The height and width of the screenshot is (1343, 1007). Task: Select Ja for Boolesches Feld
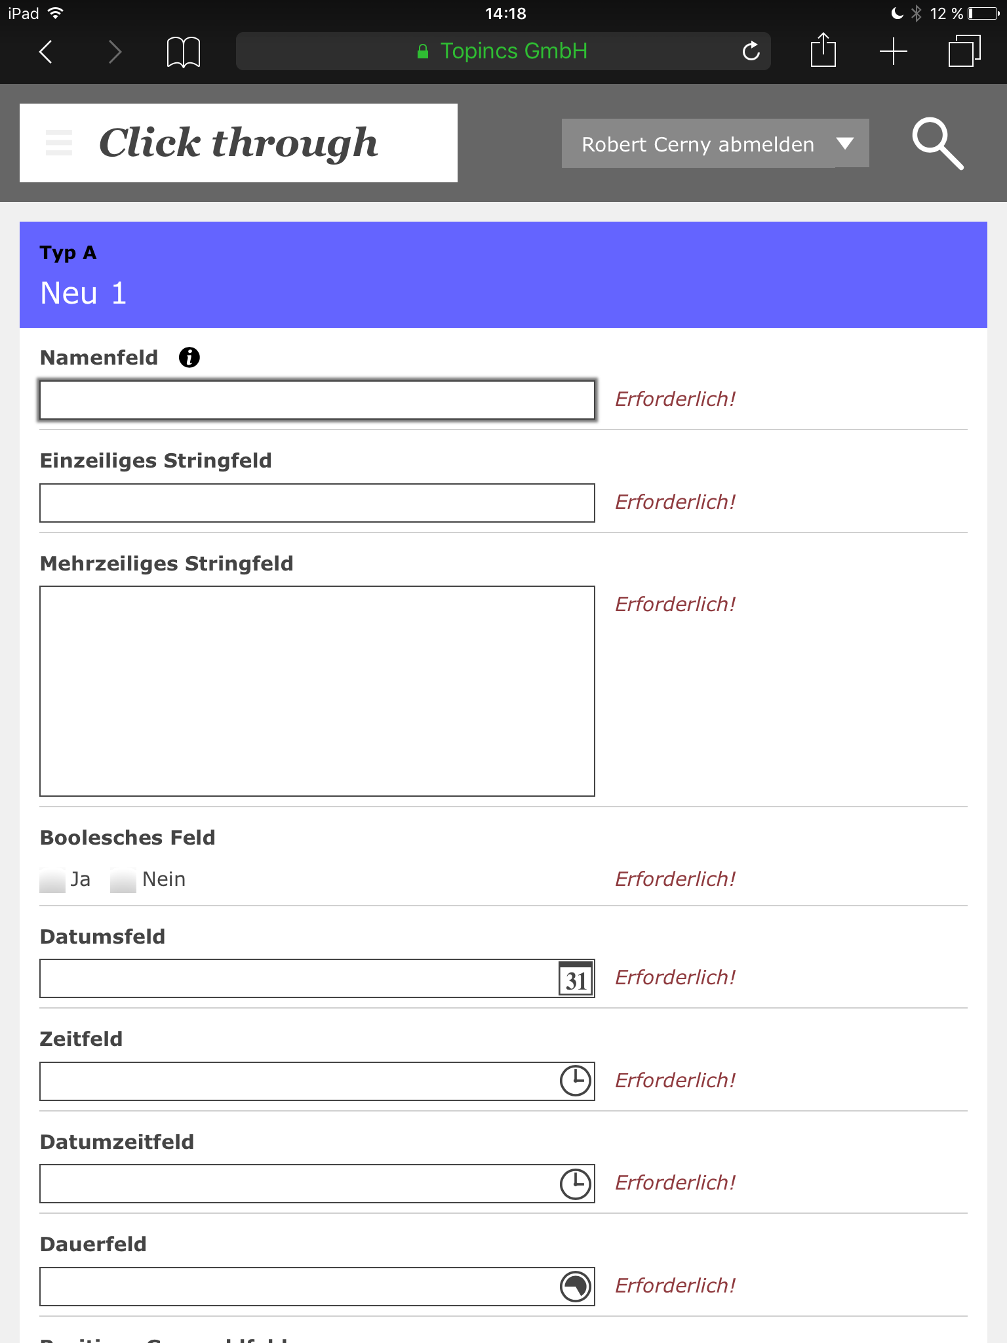click(x=52, y=880)
